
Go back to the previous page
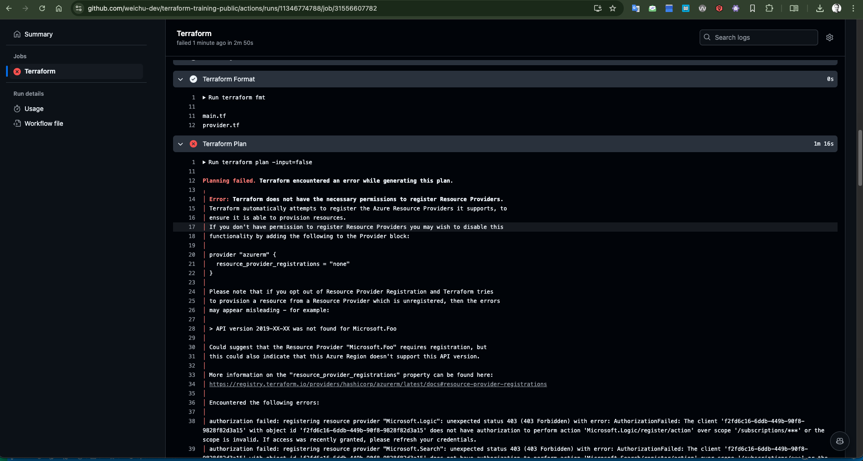click(9, 8)
